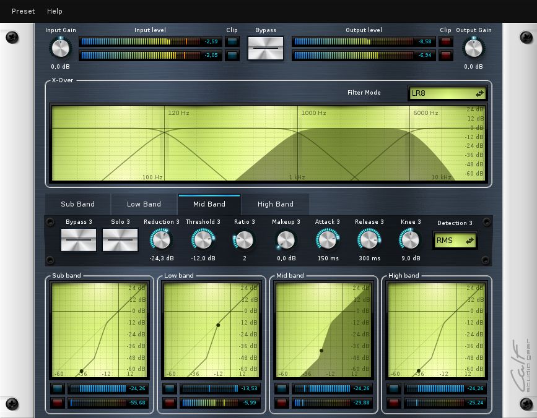The width and height of the screenshot is (537, 418).
Task: Click the Knee 3 knob
Action: coord(409,239)
